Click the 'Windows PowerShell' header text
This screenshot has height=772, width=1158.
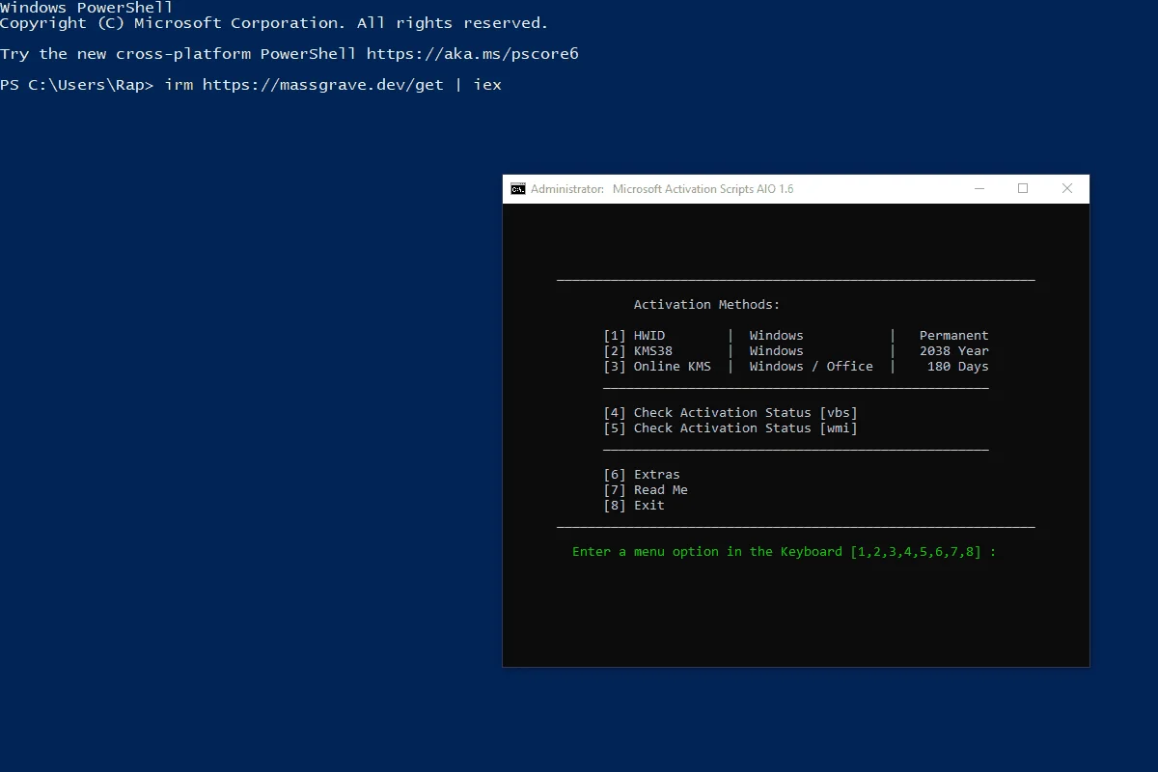click(x=87, y=7)
